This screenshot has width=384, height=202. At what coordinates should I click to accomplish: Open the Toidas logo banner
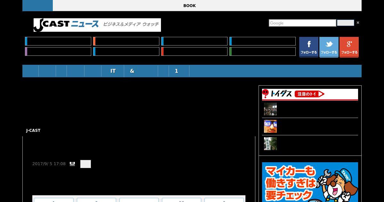(x=310, y=94)
